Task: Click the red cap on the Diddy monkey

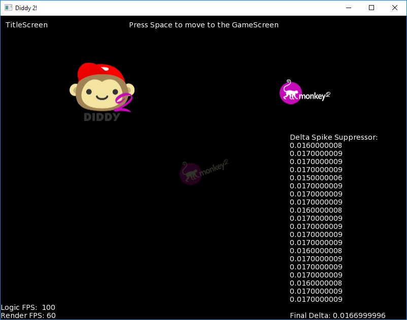Action: 101,71
